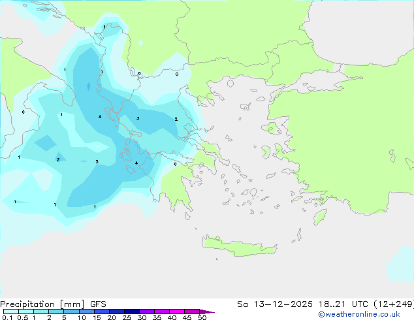This screenshot has width=414, height=320.
Task: Click the 1–2 mm legend color swatch
Action: [41, 312]
